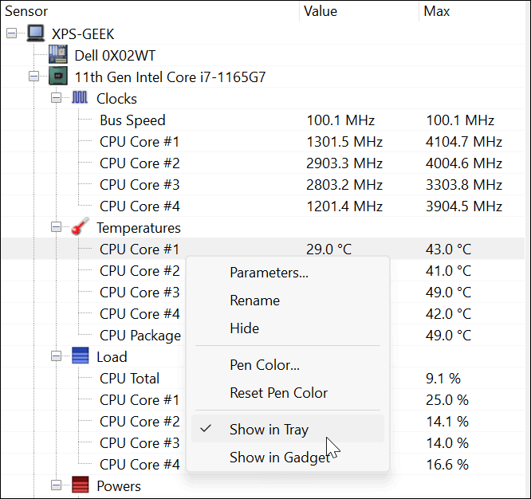531x499 pixels.
Task: Collapse the Temperatures tree section
Action: coord(57,228)
